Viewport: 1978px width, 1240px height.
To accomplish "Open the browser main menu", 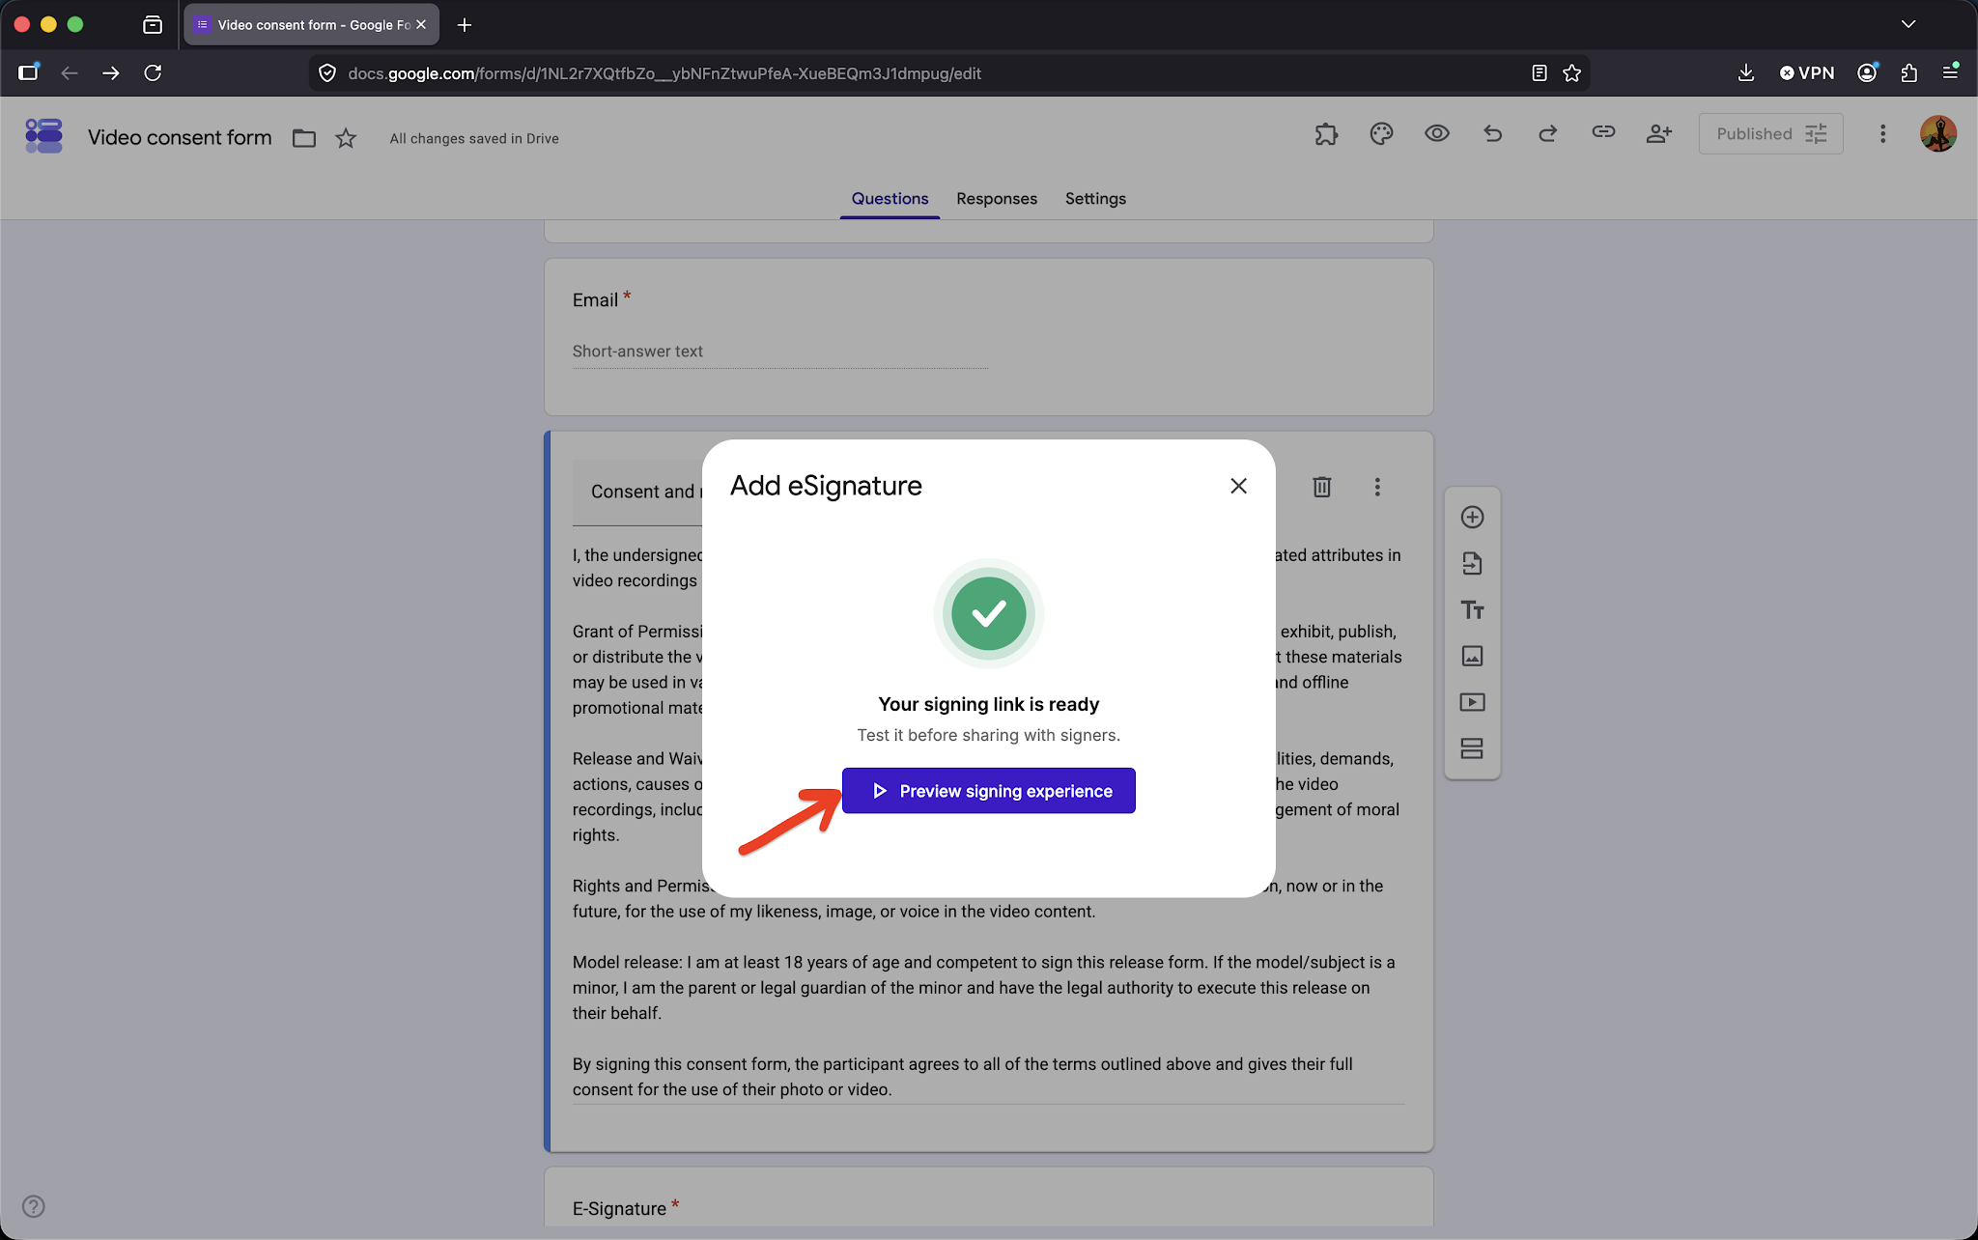I will click(x=1951, y=73).
